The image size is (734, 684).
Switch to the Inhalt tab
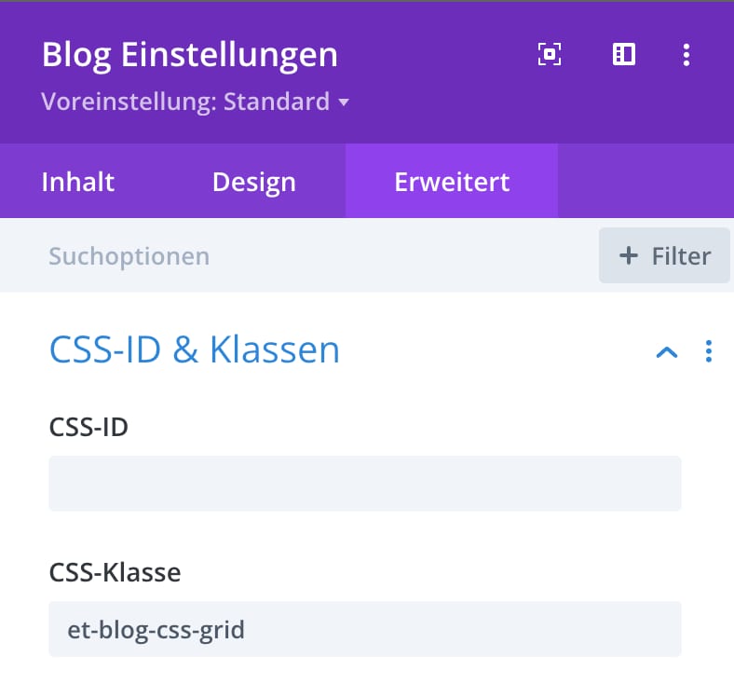click(77, 182)
